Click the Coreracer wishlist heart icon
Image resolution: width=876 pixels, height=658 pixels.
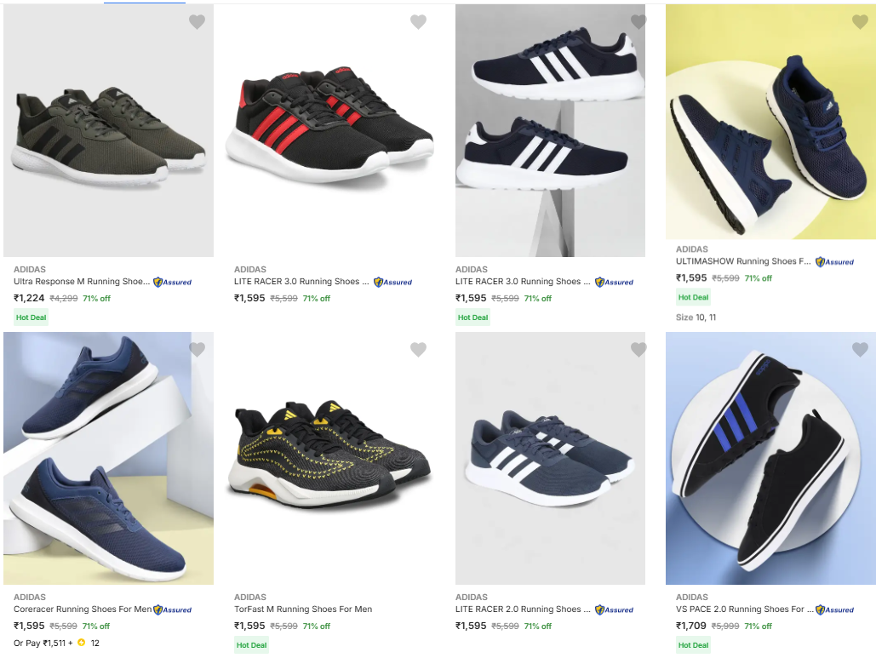pyautogui.click(x=197, y=350)
